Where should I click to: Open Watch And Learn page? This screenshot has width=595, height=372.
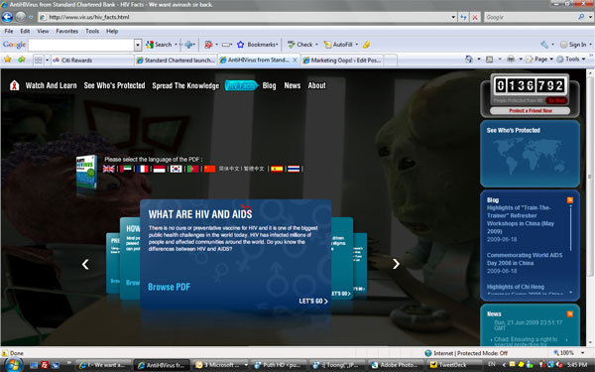[52, 85]
